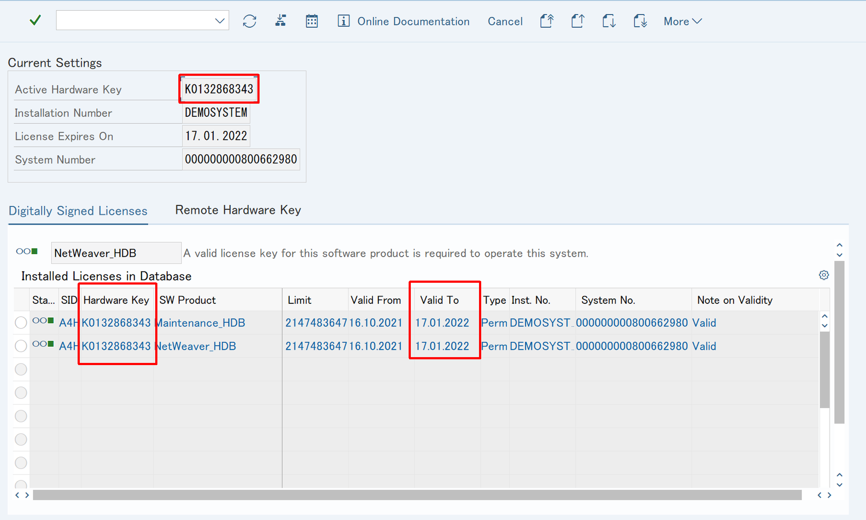Viewport: 866px width, 520px height.
Task: Click the hierarchy download icon in toolbar
Action: pyautogui.click(x=280, y=21)
